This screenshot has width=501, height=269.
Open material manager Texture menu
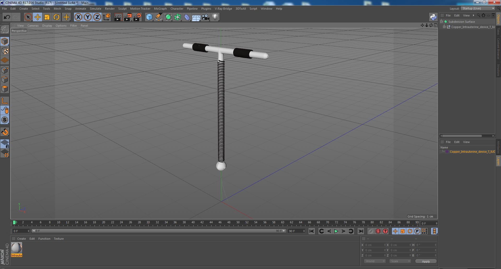coord(59,239)
